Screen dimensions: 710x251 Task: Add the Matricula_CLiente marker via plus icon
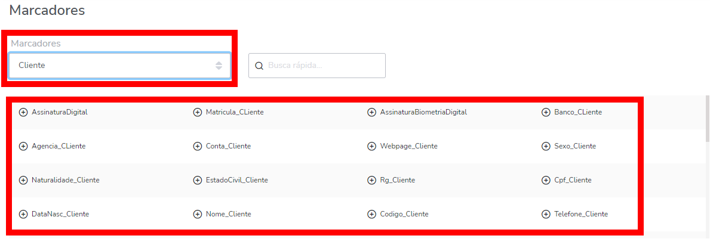[x=198, y=112]
